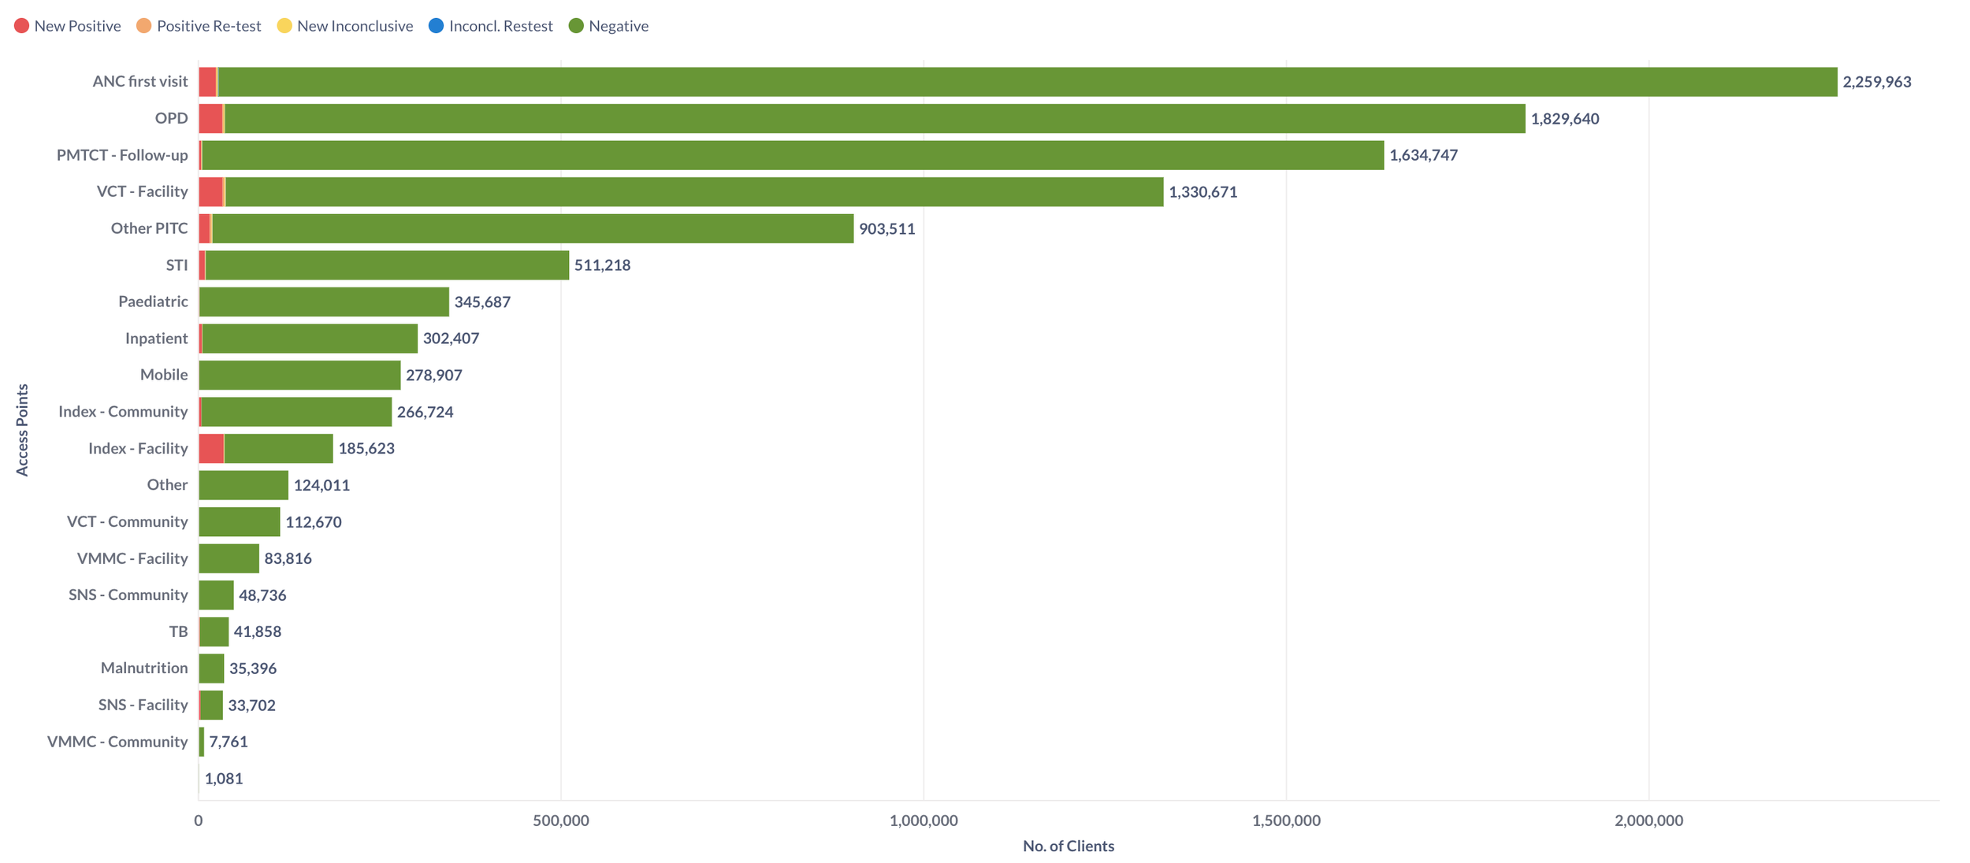Viewport: 1970px width, 863px height.
Task: Click the OPD bar's red segment
Action: pos(210,119)
